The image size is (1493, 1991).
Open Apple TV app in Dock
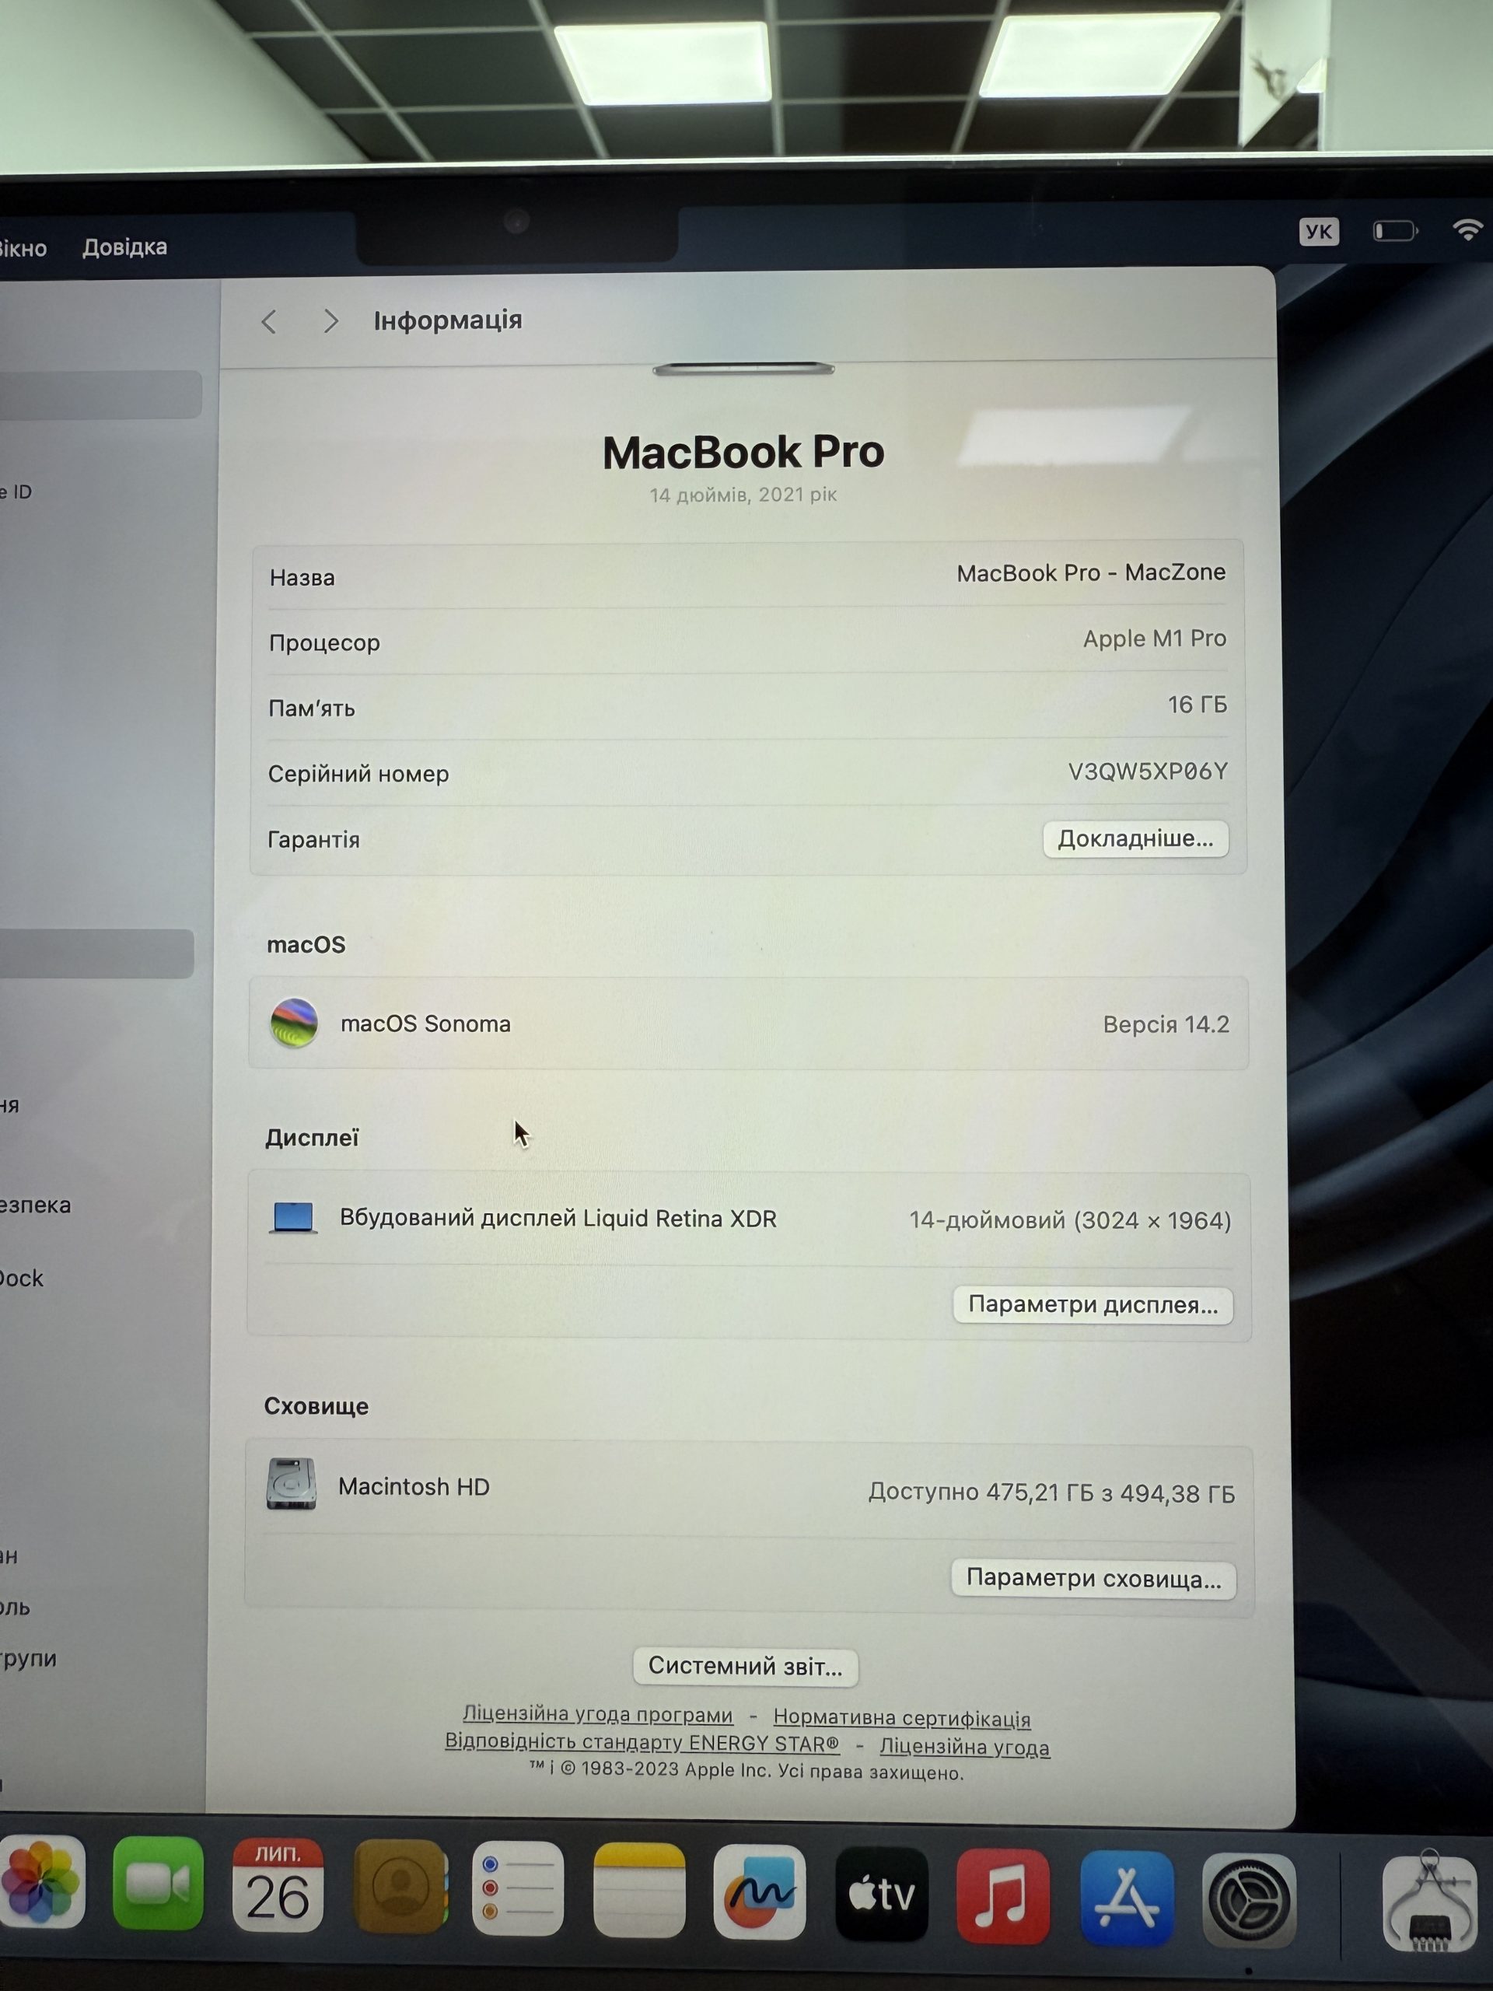(881, 1895)
